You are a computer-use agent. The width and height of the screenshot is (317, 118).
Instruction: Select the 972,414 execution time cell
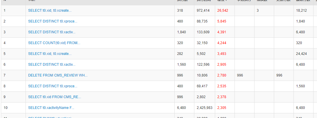pyautogui.click(x=203, y=11)
